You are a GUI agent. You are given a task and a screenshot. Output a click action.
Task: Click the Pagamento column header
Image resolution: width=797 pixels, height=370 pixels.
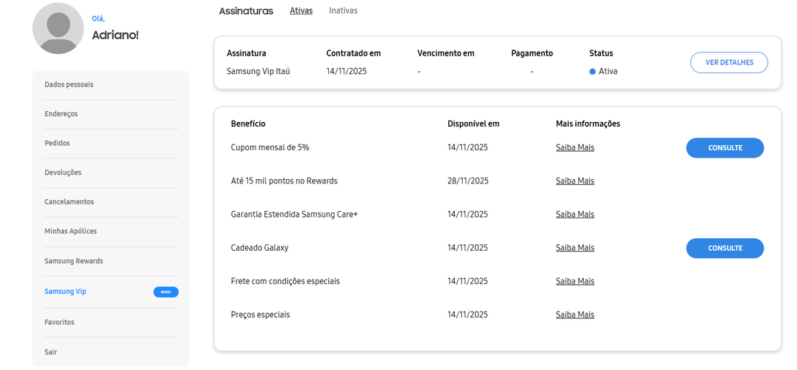click(532, 54)
